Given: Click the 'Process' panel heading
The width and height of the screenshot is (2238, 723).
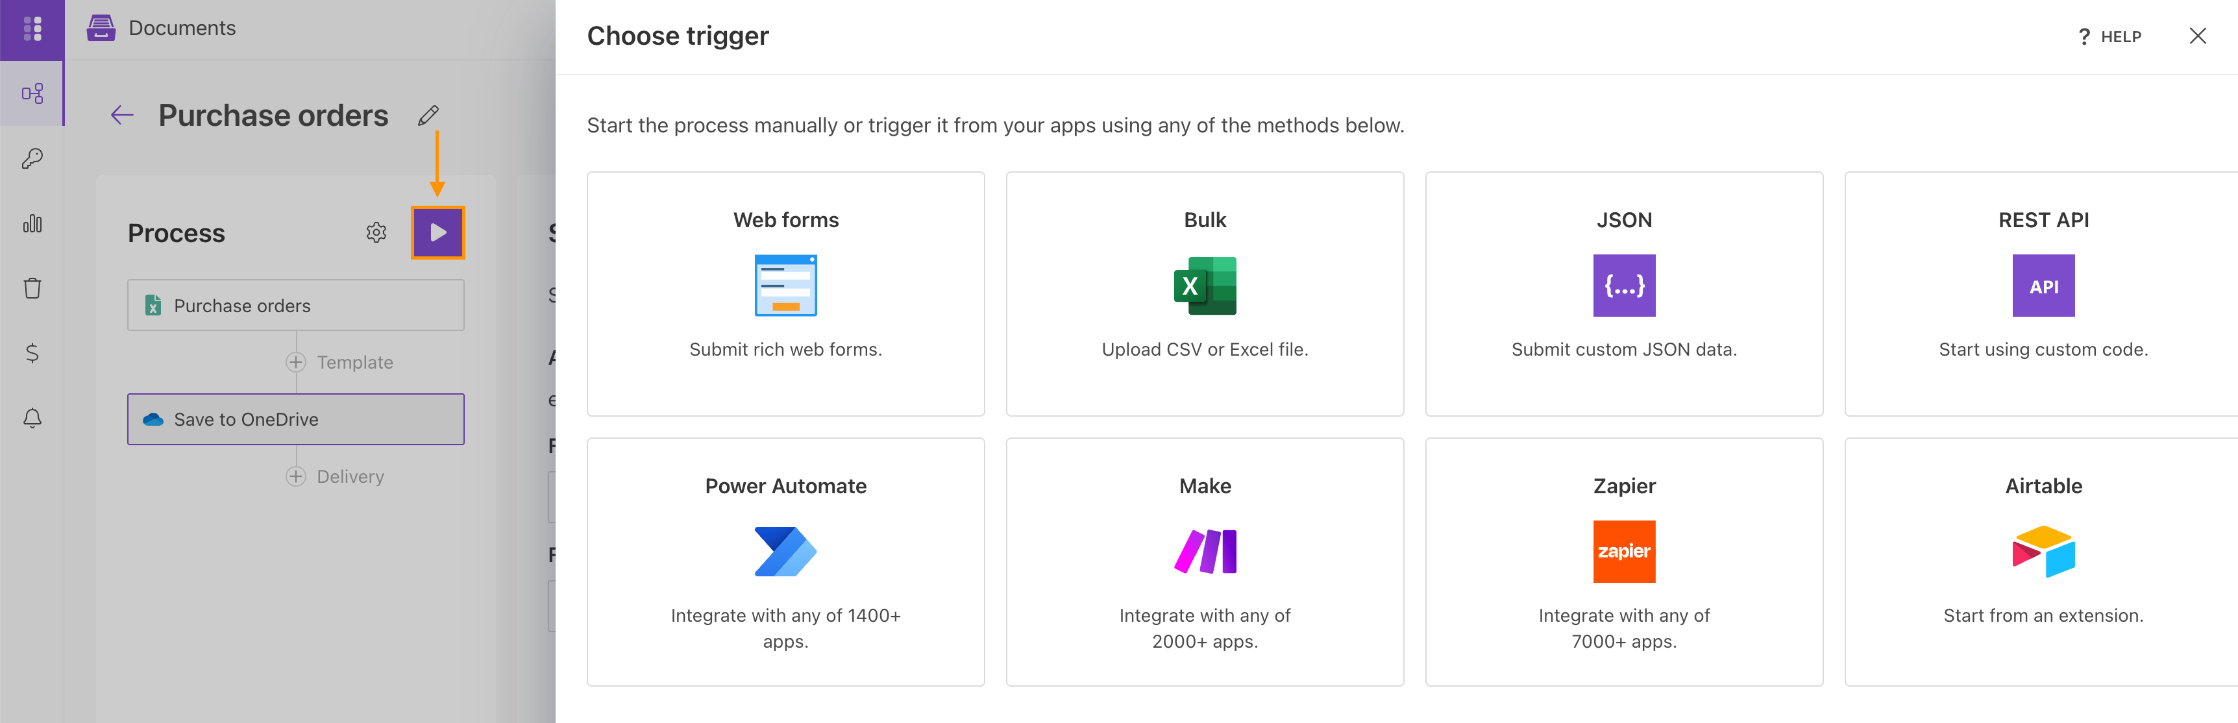Looking at the screenshot, I should click(177, 233).
